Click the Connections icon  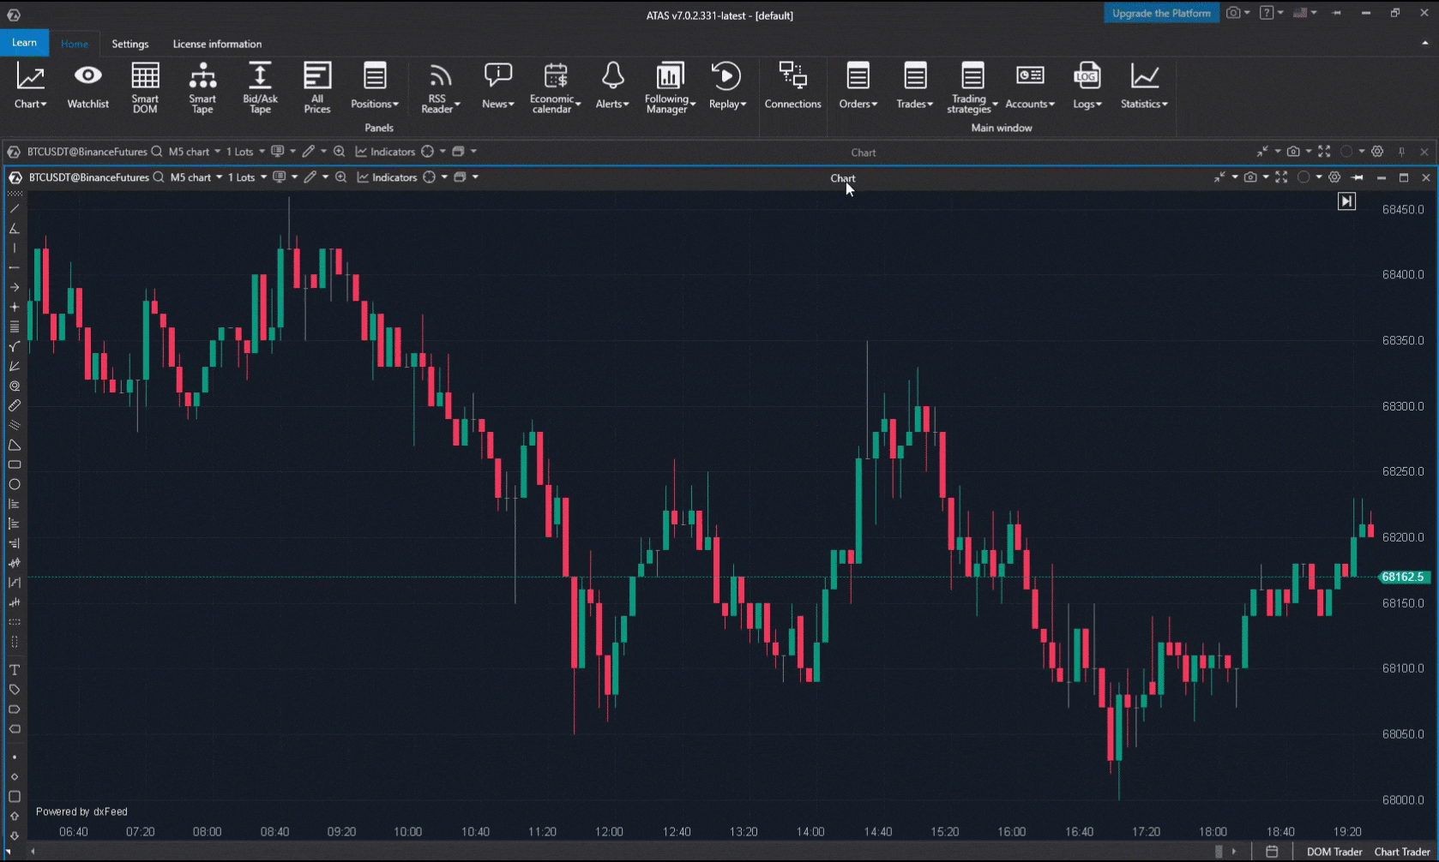(792, 87)
